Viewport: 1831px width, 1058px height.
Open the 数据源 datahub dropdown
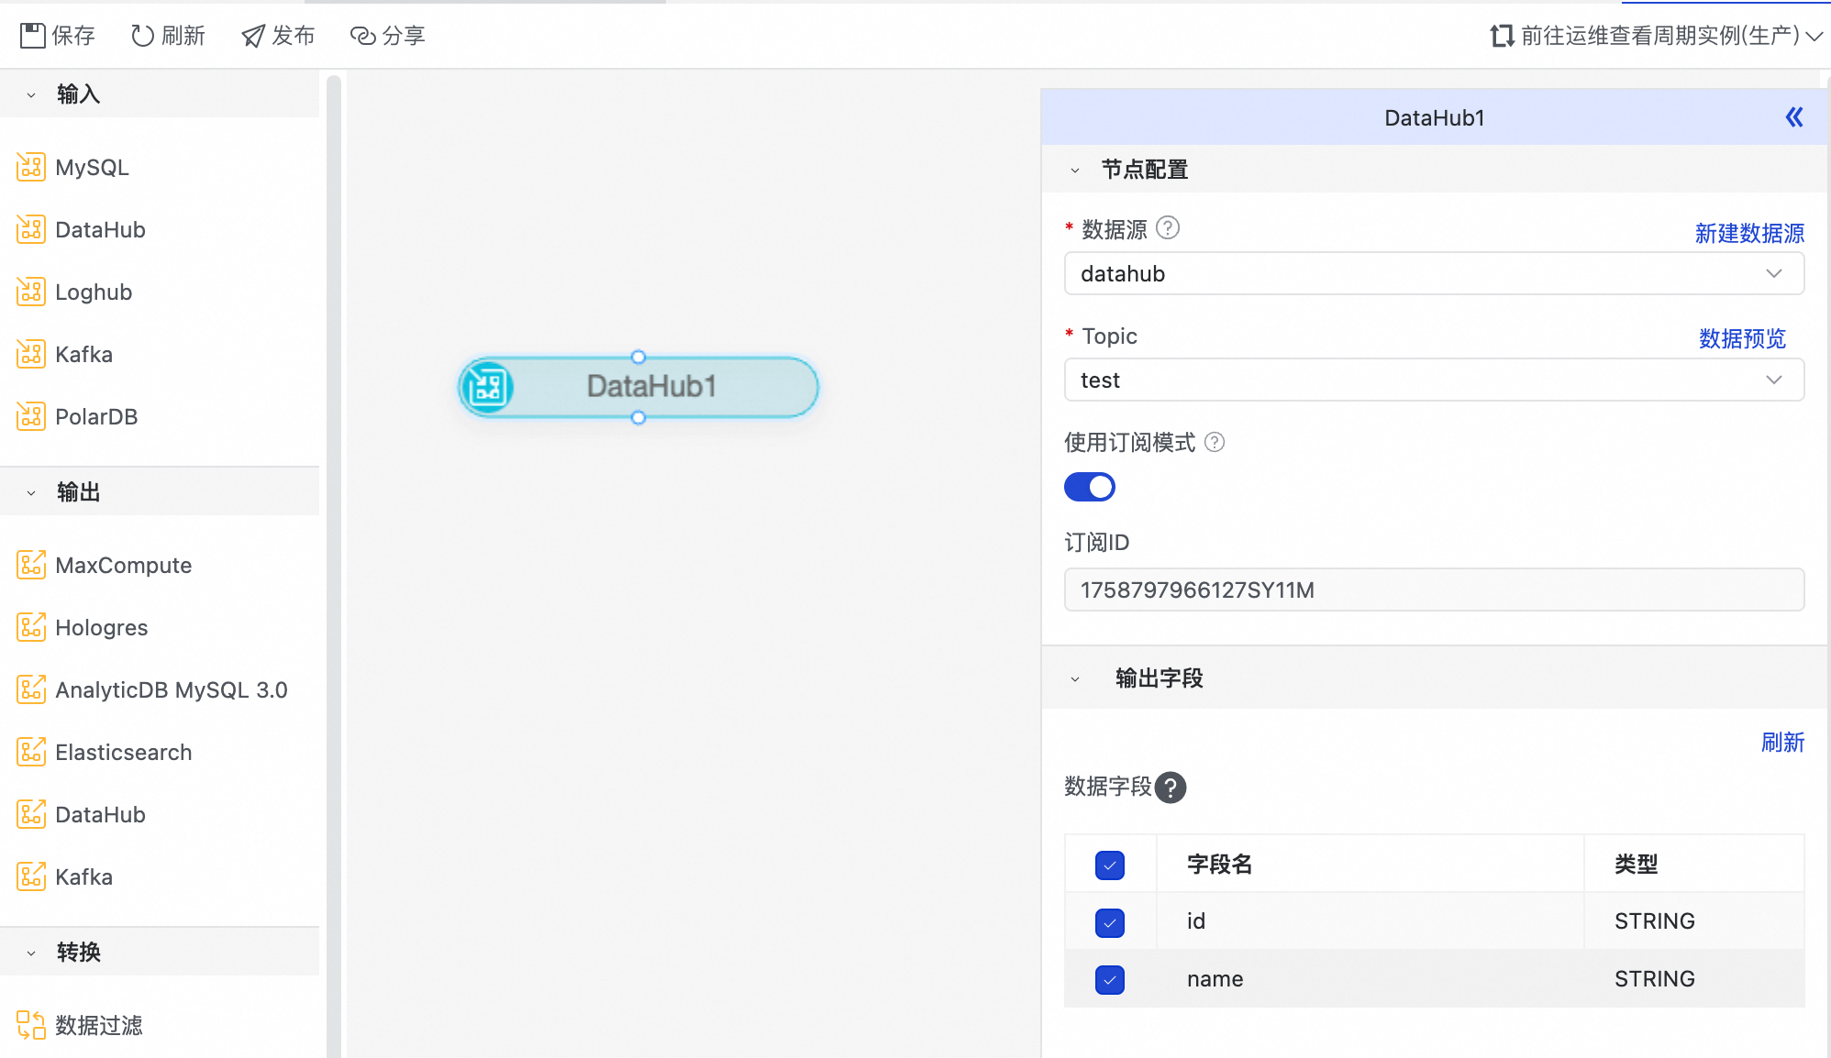pos(1433,274)
